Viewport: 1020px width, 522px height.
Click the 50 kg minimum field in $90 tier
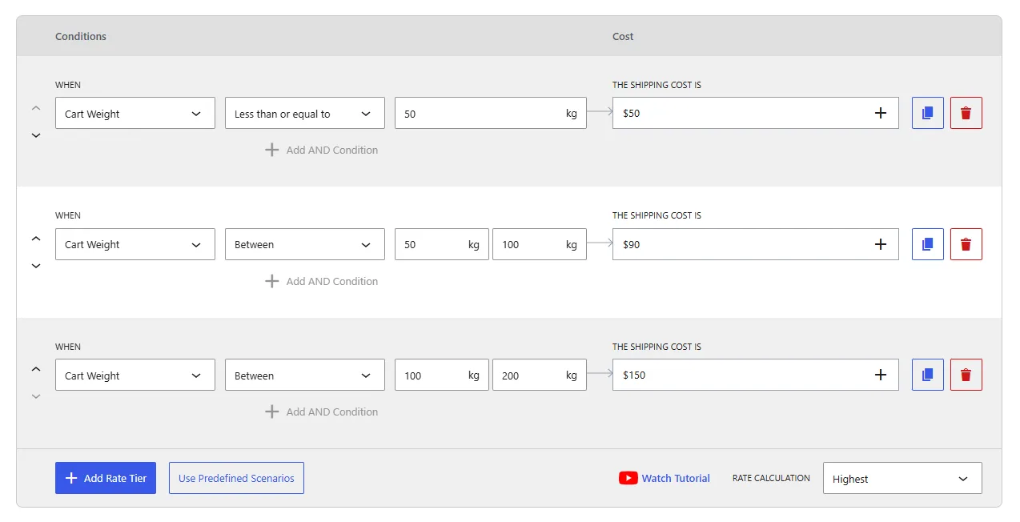point(442,244)
